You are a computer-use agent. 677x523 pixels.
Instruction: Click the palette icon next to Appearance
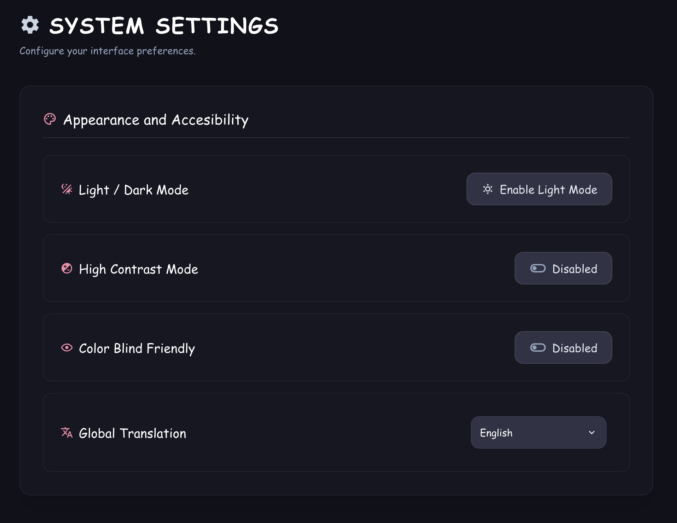[50, 119]
